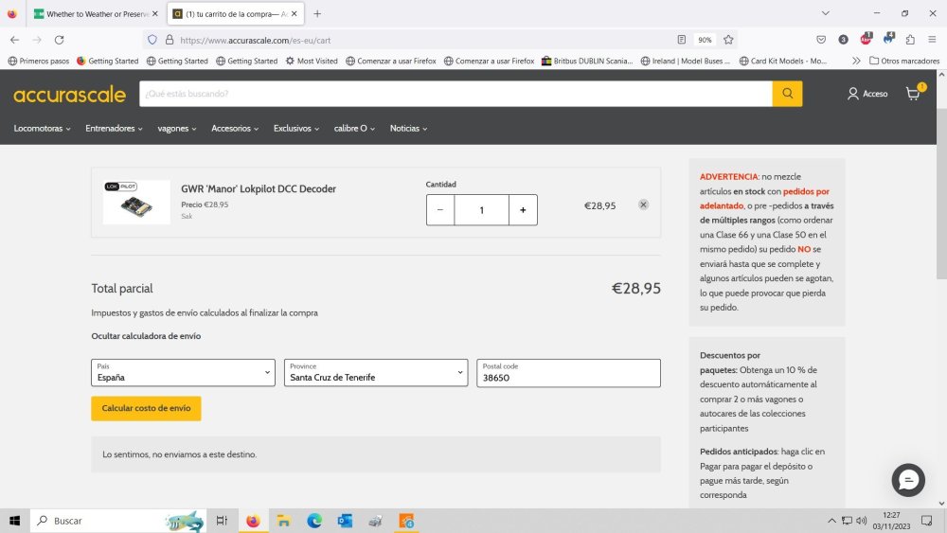Expand the Locomotoras menu
The height and width of the screenshot is (533, 947).
(42, 128)
